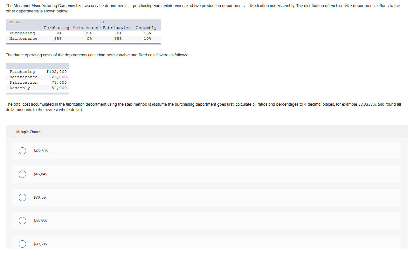414x253 pixels.
Task: Click the $86,855 answer text
Action: click(40, 221)
